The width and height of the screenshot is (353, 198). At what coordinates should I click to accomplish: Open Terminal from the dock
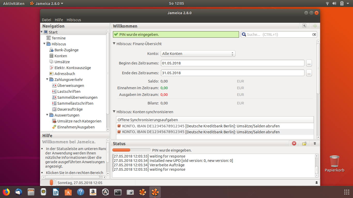pos(118,192)
